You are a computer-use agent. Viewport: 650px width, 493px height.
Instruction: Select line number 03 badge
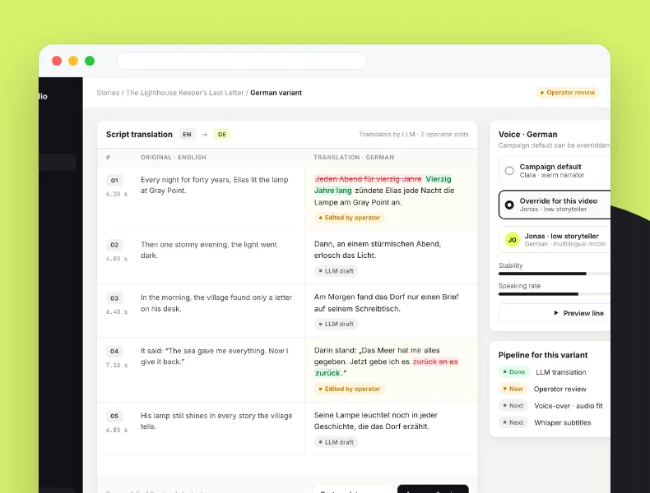coord(114,298)
